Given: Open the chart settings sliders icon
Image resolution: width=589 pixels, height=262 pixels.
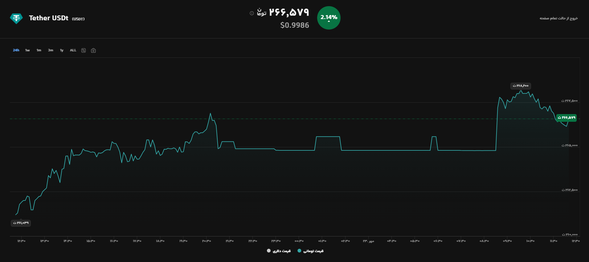Looking at the screenshot, I should pyautogui.click(x=84, y=50).
